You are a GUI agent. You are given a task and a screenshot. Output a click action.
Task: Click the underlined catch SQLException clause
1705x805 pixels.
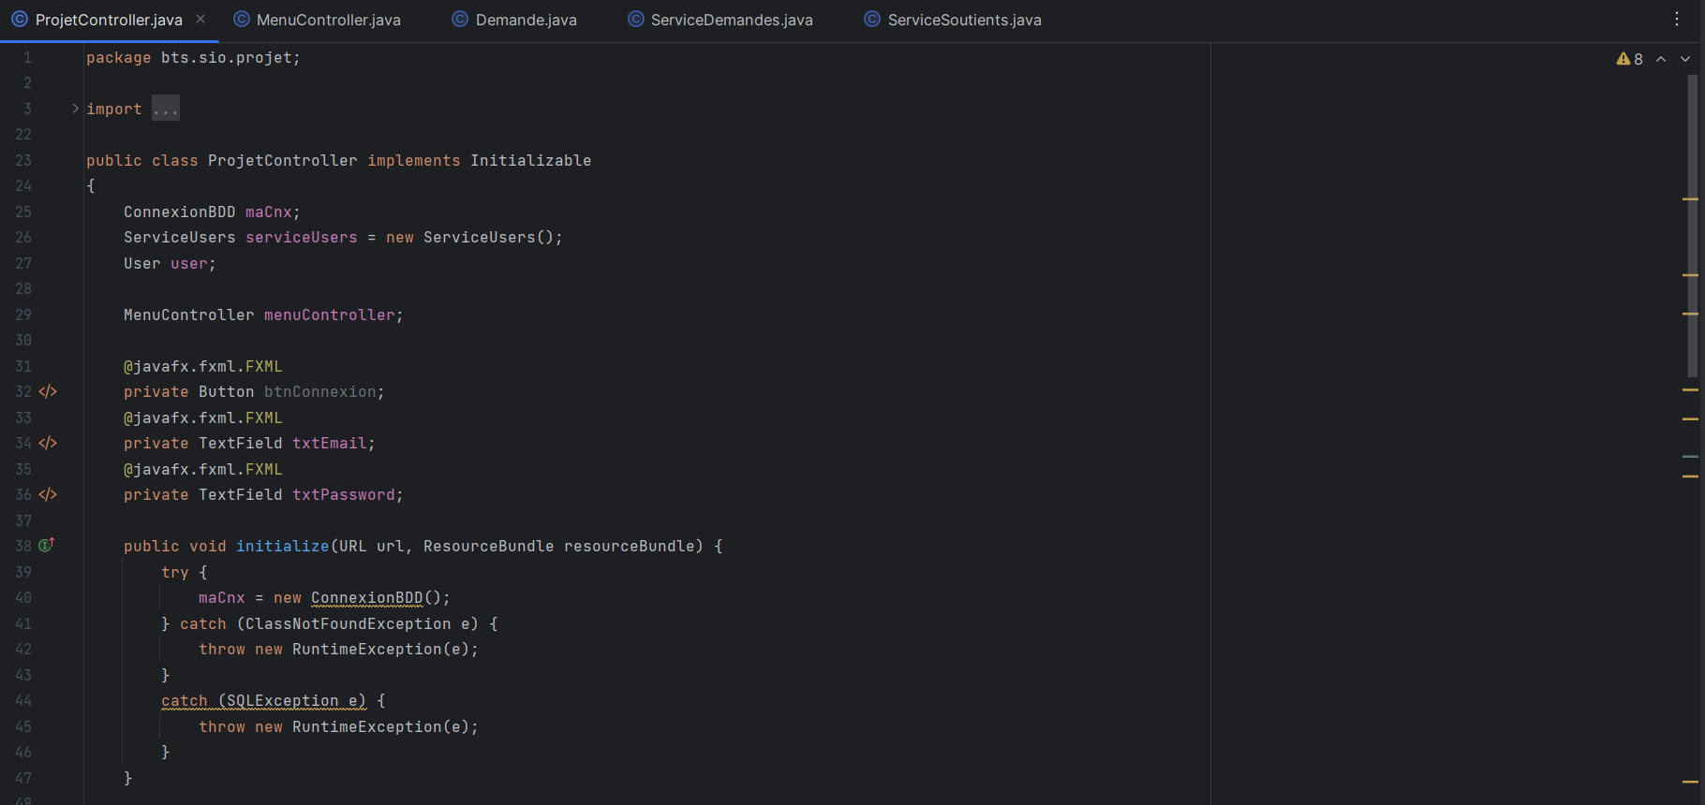[x=263, y=701]
